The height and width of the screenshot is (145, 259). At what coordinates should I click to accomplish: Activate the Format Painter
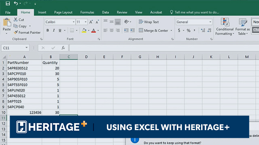(27, 33)
